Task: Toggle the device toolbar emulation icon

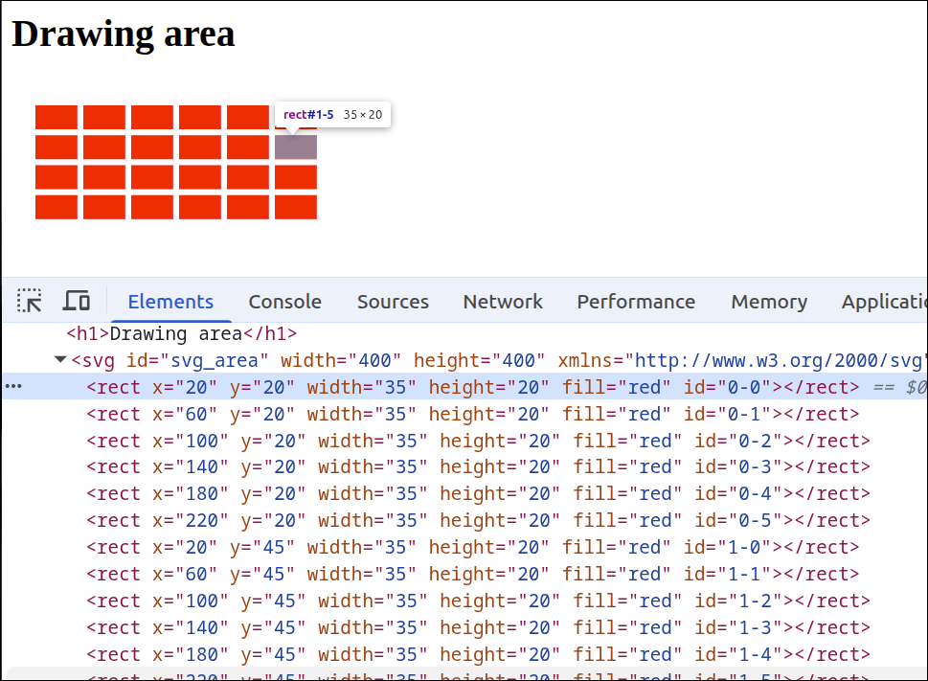Action: click(x=76, y=300)
